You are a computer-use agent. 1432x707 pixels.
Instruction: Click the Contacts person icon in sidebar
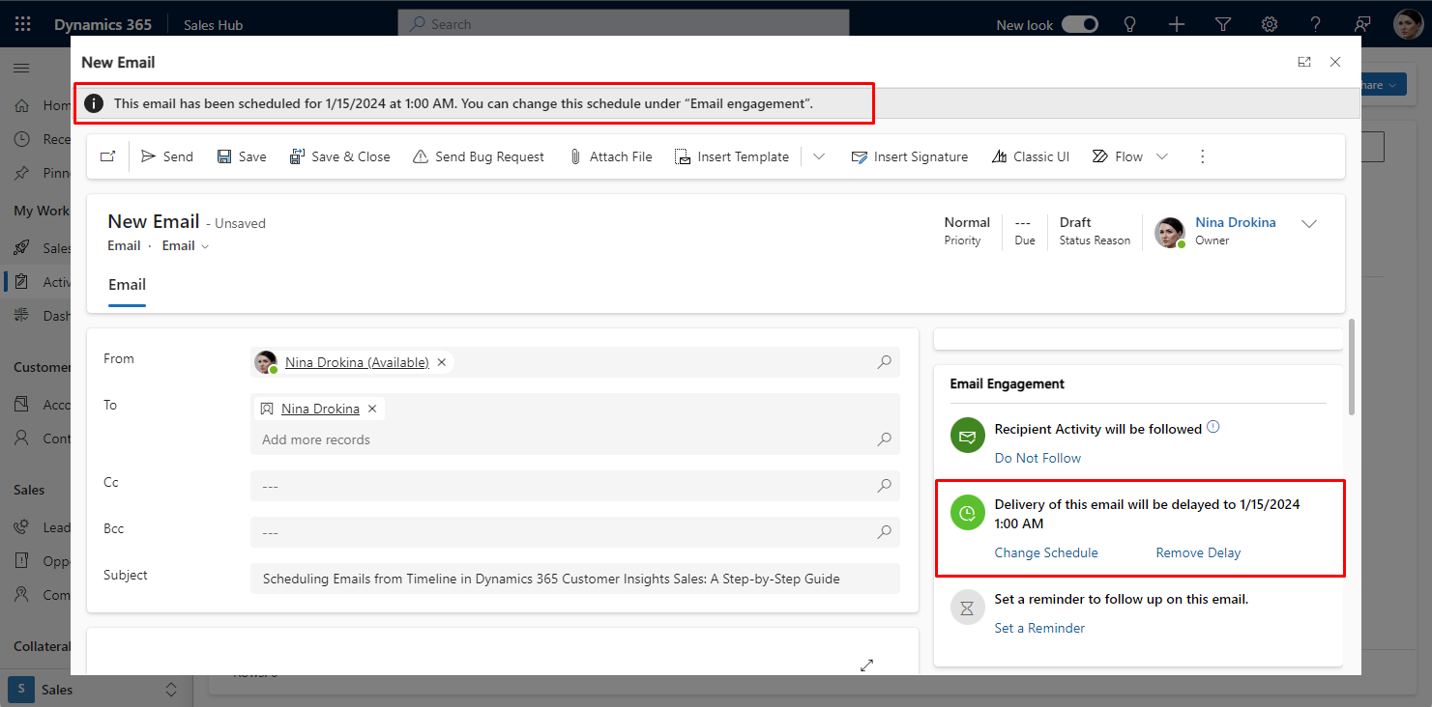tap(21, 438)
